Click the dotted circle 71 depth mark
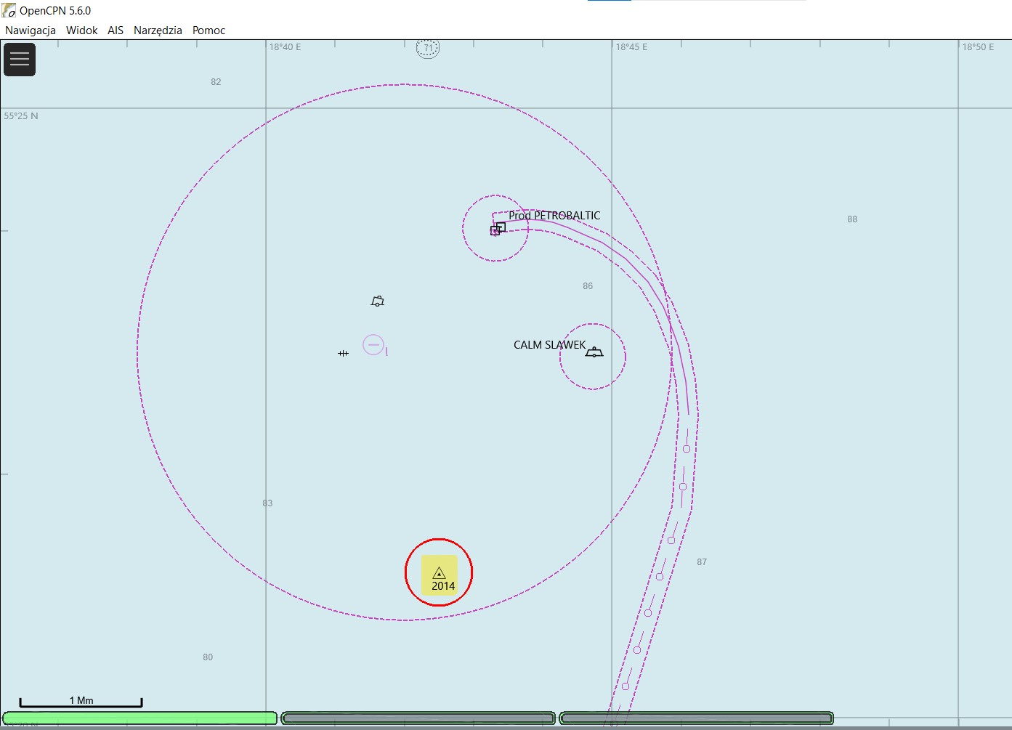The height and width of the screenshot is (730, 1012). coord(428,49)
